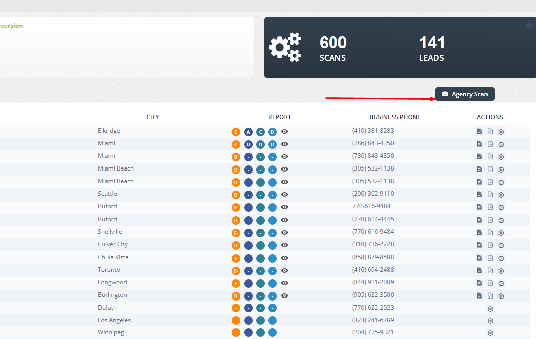Delete the Snellville scan entry
This screenshot has width=536, height=339.
point(501,233)
